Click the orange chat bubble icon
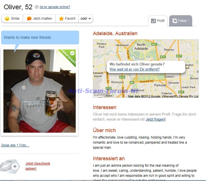The width and height of the screenshot is (206, 181). coord(29,19)
